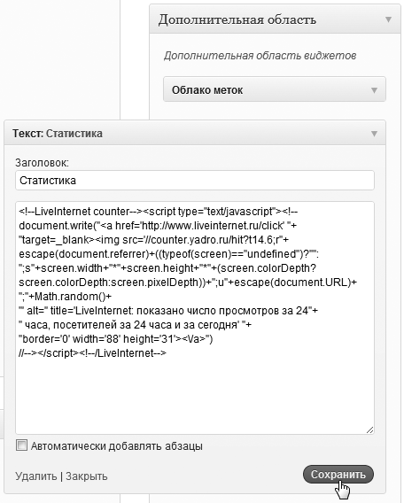Click the LiveInternet counter first code line
The width and height of the screenshot is (404, 503).
coord(159,212)
